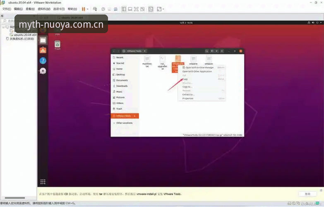Select 共享虚拟机 (已弃用) in the library tree
The image size is (324, 207).
22,39
